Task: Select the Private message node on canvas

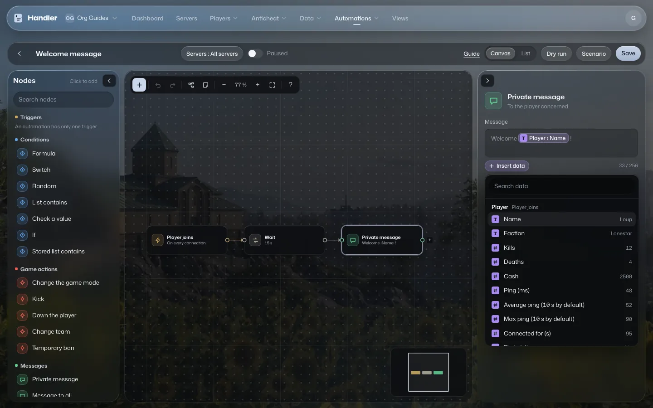Action: click(382, 240)
